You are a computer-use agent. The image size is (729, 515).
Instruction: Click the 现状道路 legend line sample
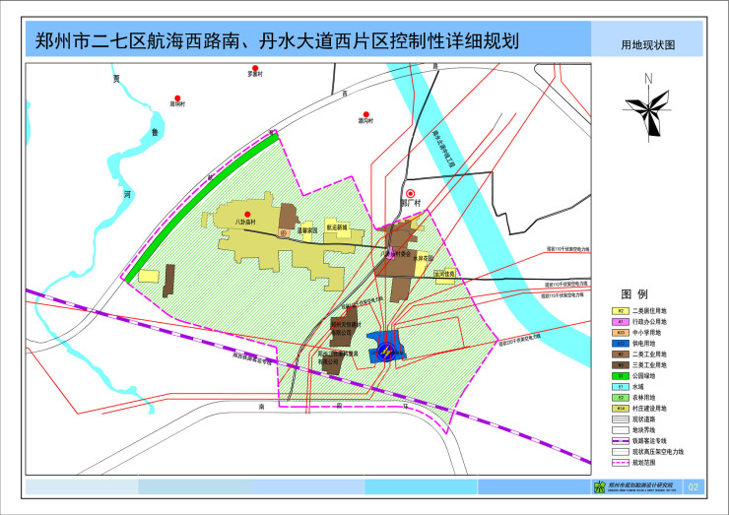tap(621, 419)
